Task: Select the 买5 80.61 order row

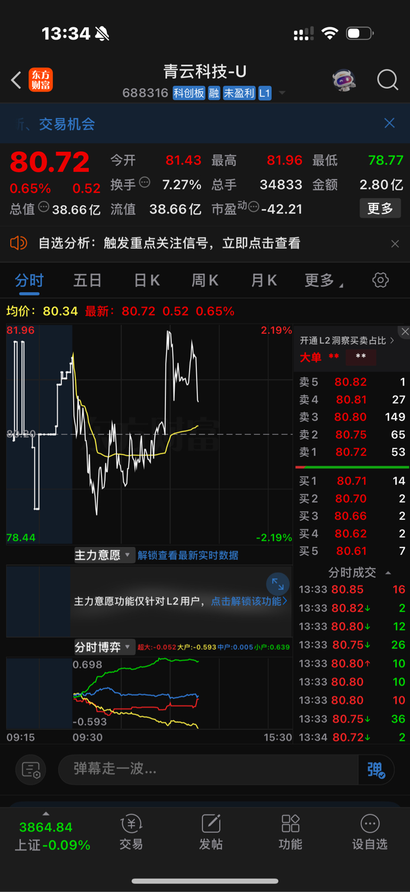Action: click(x=352, y=551)
